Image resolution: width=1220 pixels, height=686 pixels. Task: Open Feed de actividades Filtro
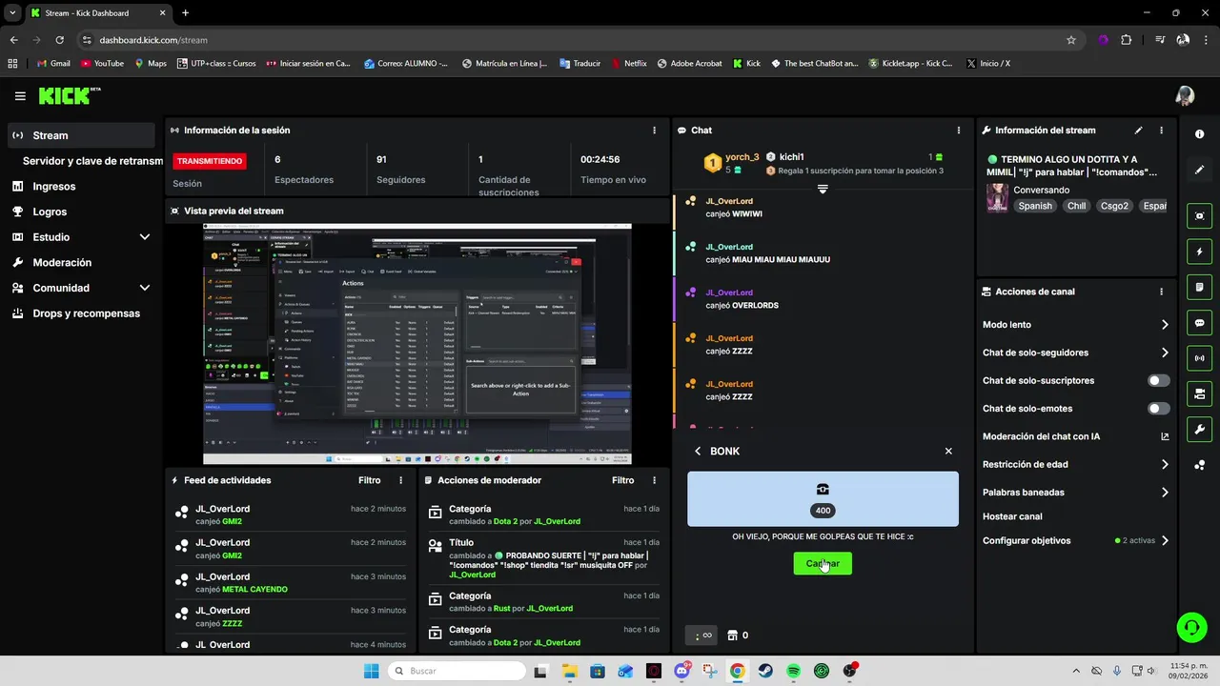point(369,480)
